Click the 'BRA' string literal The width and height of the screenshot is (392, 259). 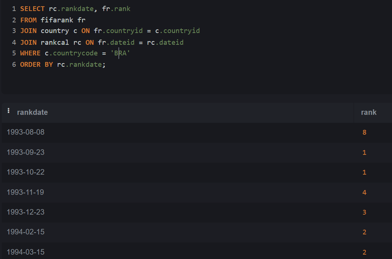120,54
